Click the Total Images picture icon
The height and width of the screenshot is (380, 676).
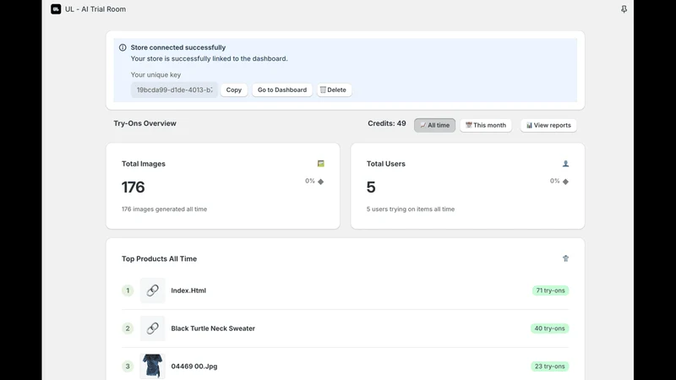(x=321, y=164)
